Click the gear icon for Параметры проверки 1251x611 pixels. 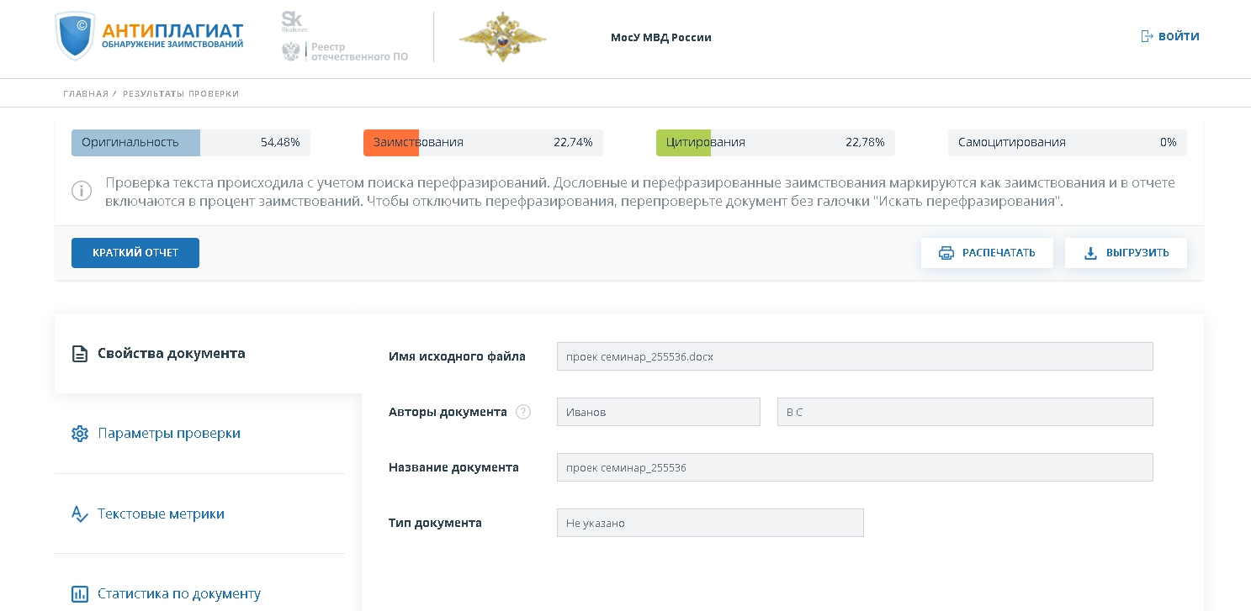(x=80, y=434)
